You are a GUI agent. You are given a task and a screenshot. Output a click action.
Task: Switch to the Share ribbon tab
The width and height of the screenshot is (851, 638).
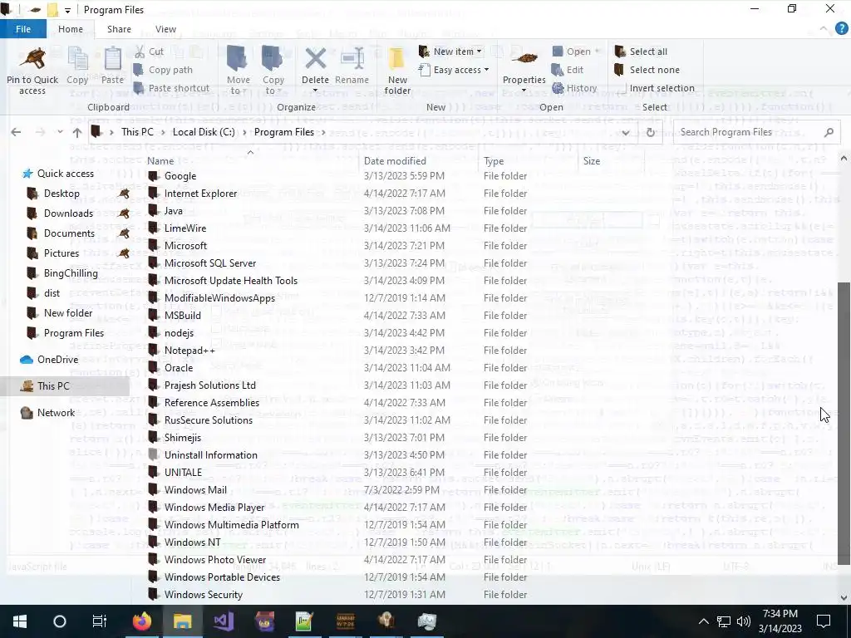tap(119, 29)
